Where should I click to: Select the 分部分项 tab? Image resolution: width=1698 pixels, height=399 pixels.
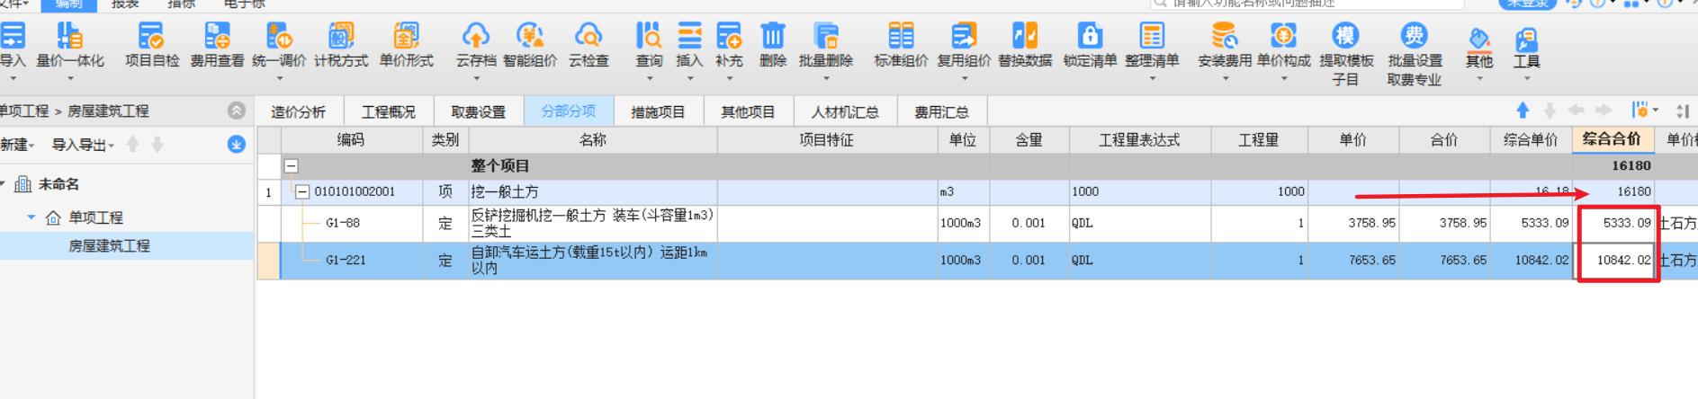tap(569, 111)
